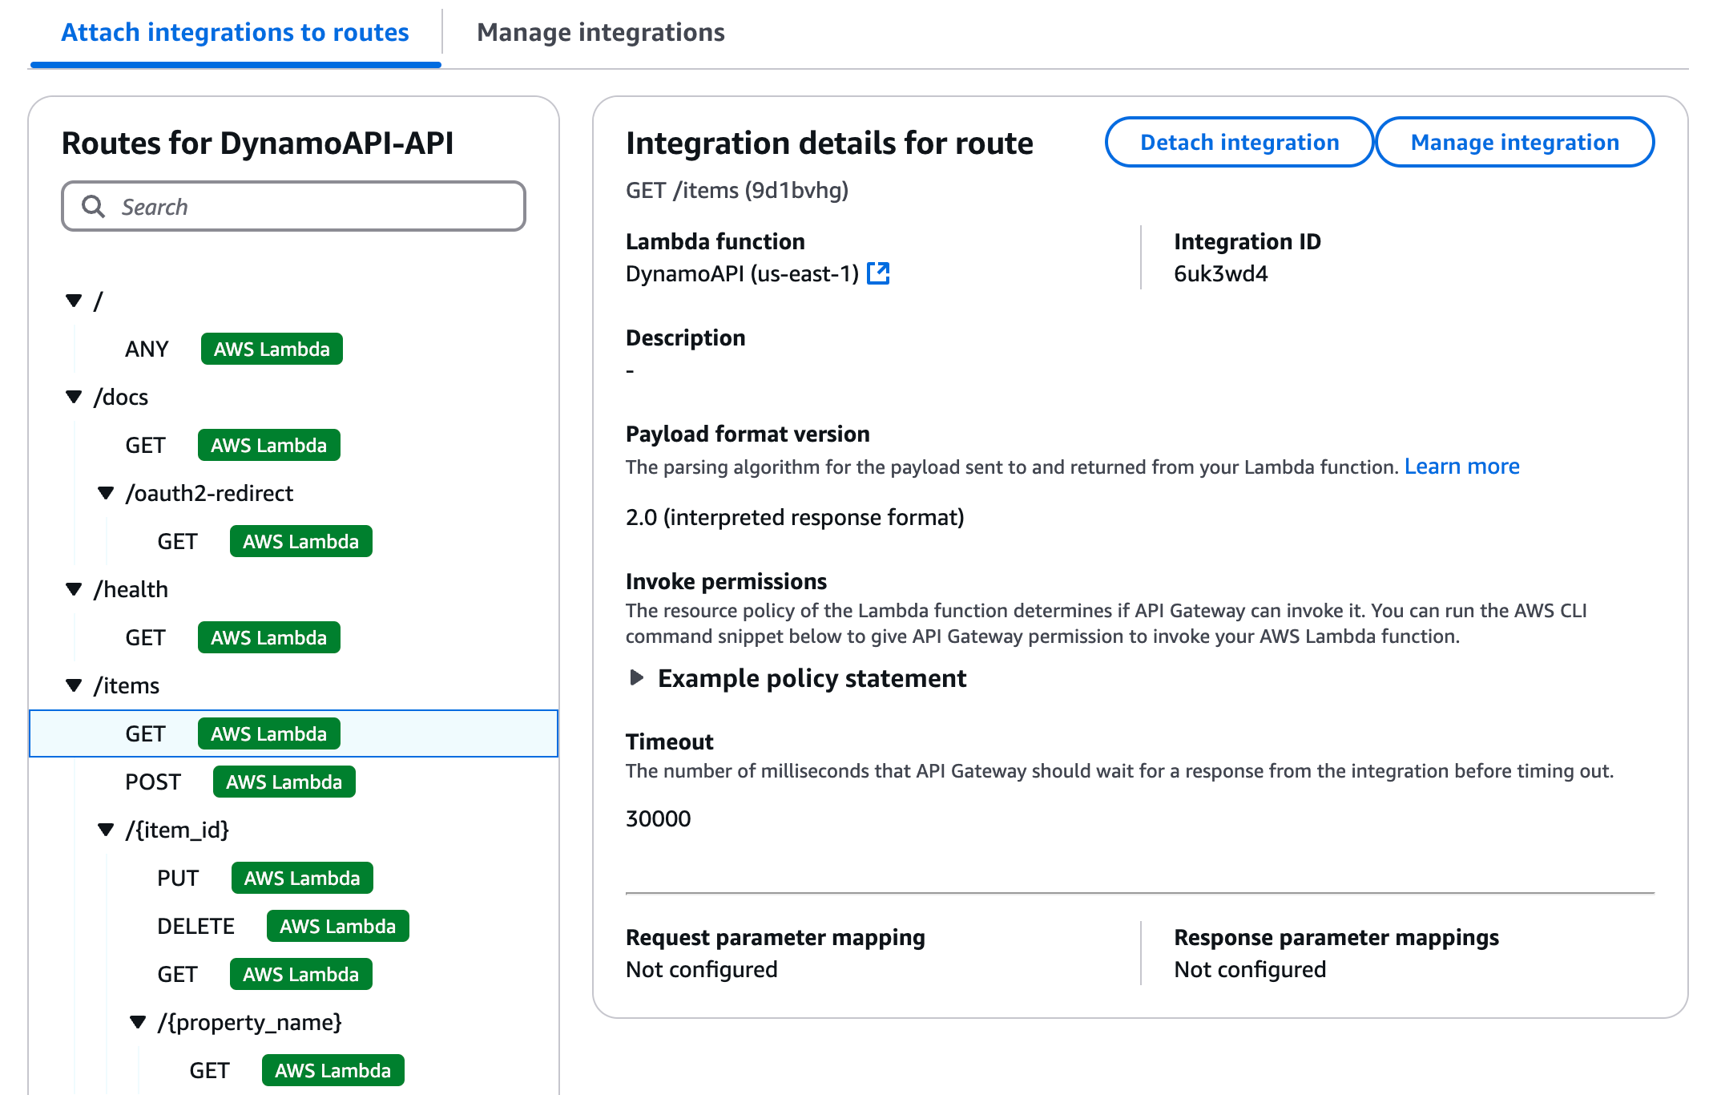Image resolution: width=1713 pixels, height=1095 pixels.
Task: Collapse the /health route
Action: [74, 589]
